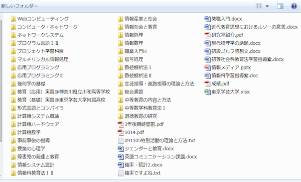Select the folder name 数値解析法Ⅰ
Screen dimensions: 301x182
click(x=138, y=67)
